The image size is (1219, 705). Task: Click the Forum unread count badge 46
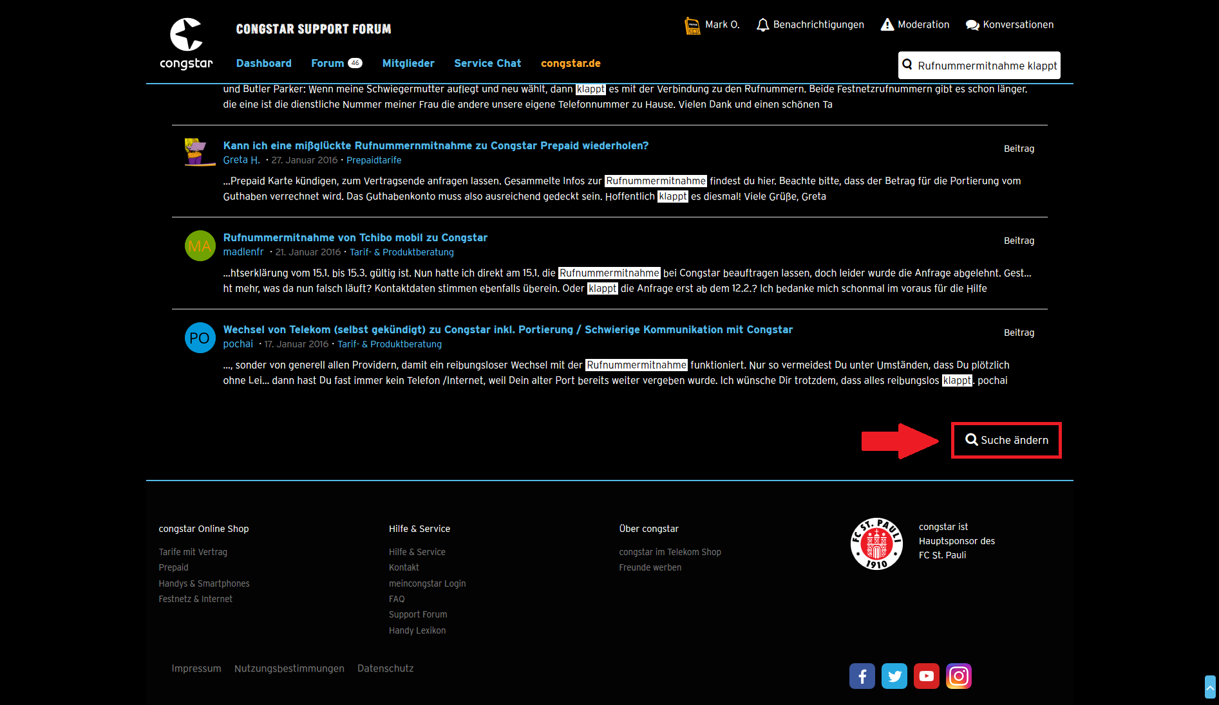355,63
